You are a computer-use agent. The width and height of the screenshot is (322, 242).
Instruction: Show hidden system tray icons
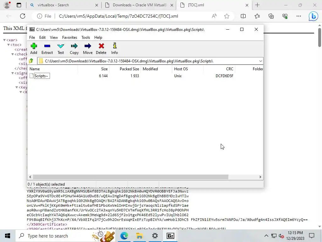click(266, 236)
